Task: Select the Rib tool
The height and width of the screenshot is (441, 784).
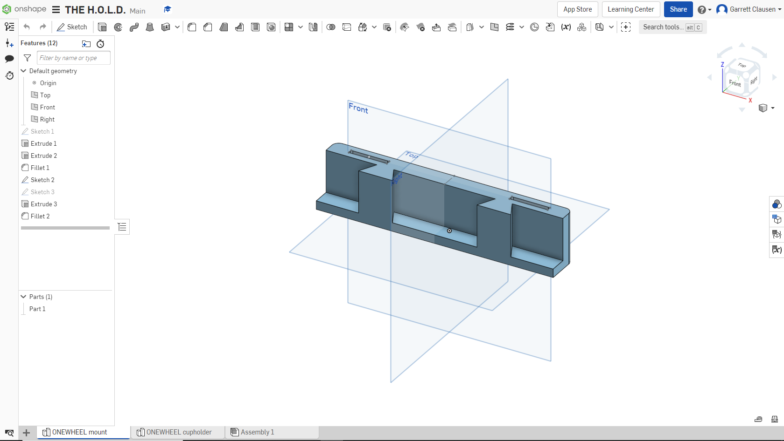Action: point(239,27)
